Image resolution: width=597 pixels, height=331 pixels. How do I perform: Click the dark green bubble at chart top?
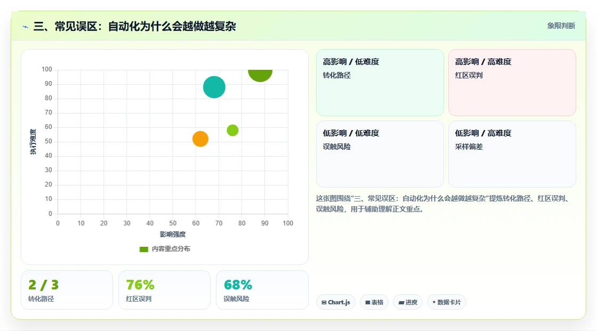pyautogui.click(x=260, y=75)
